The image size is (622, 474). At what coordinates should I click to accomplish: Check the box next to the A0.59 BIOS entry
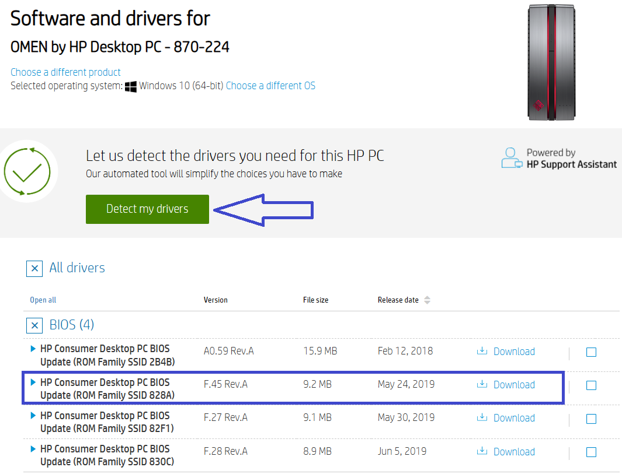pos(590,352)
